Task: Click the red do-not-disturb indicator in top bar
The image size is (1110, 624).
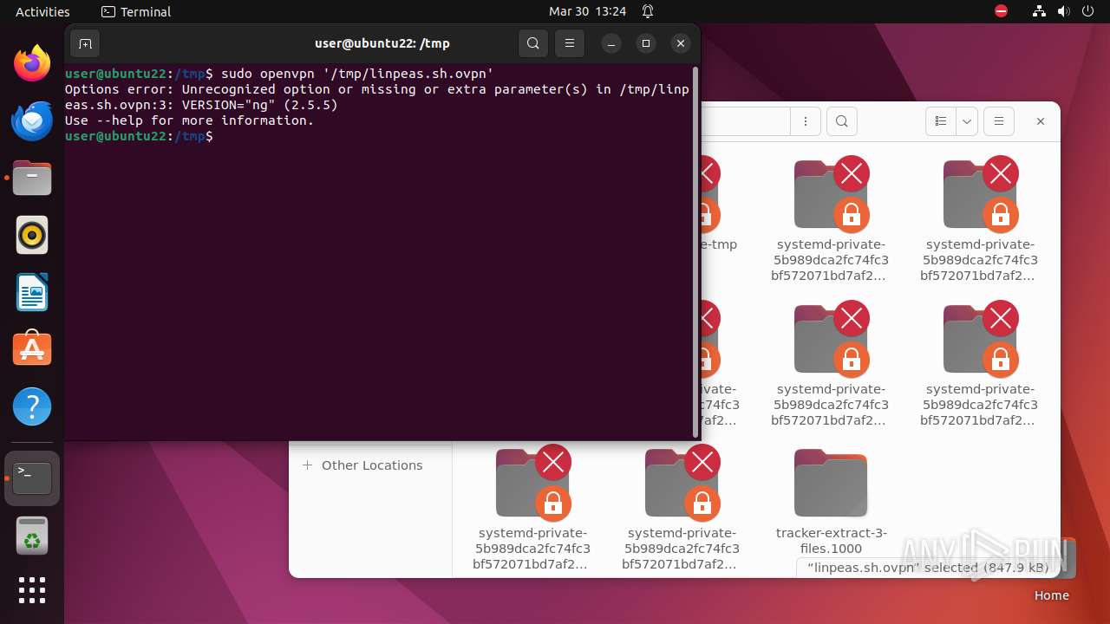Action: click(x=1001, y=11)
